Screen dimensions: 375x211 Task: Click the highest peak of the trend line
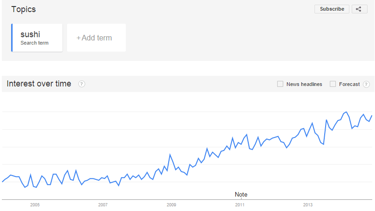[346, 112]
